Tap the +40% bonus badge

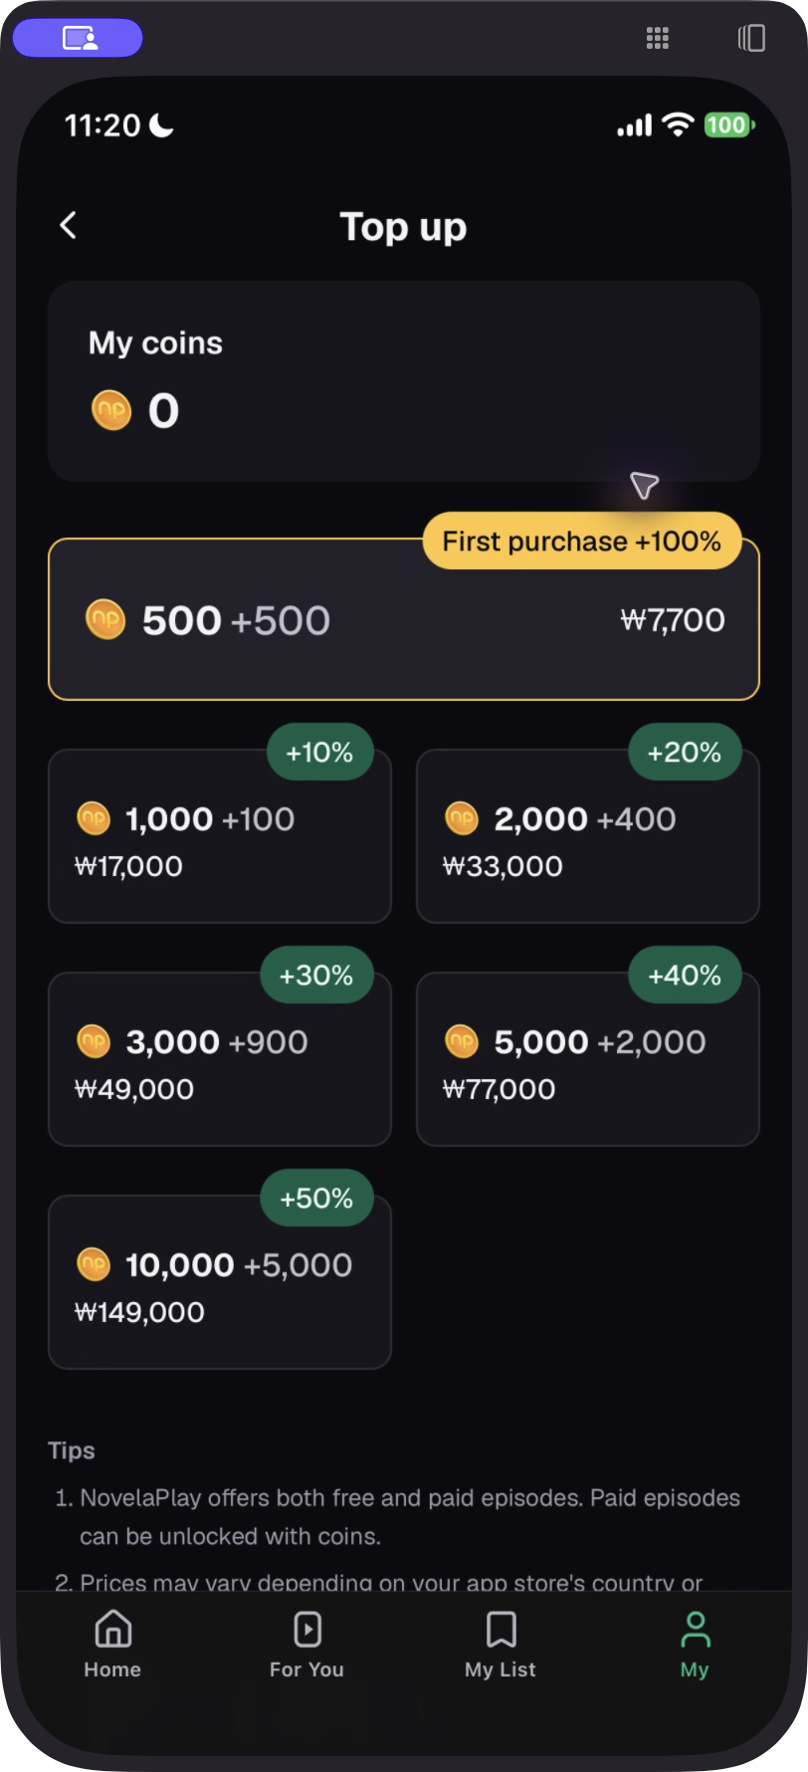(x=685, y=975)
